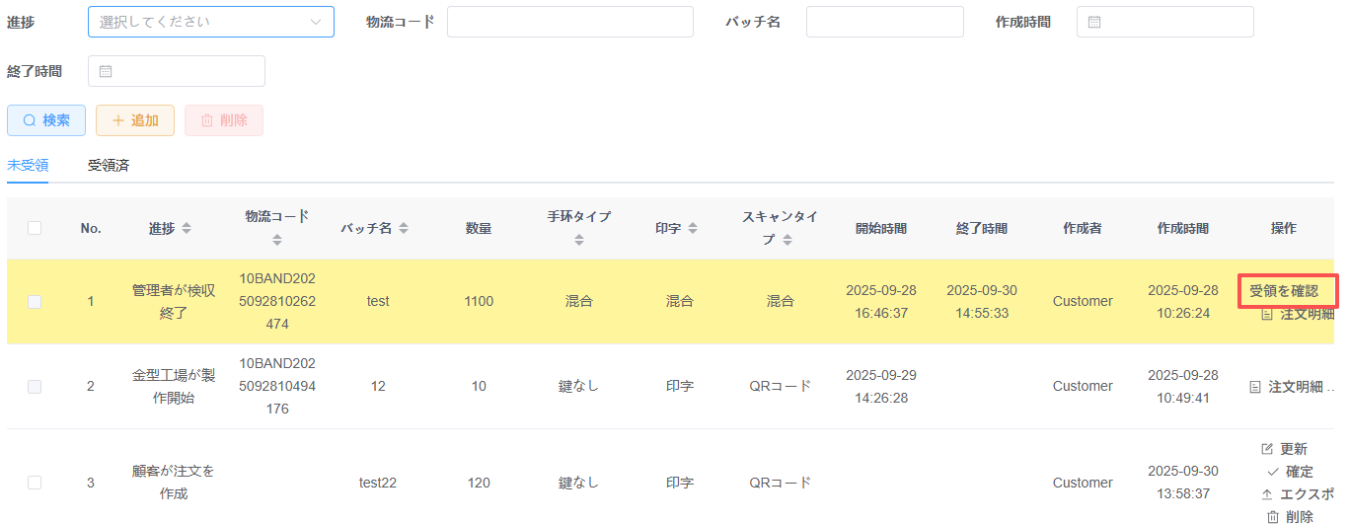Image resolution: width=1349 pixels, height=524 pixels.
Task: Open the 進捗 dropdown selector
Action: pos(210,22)
